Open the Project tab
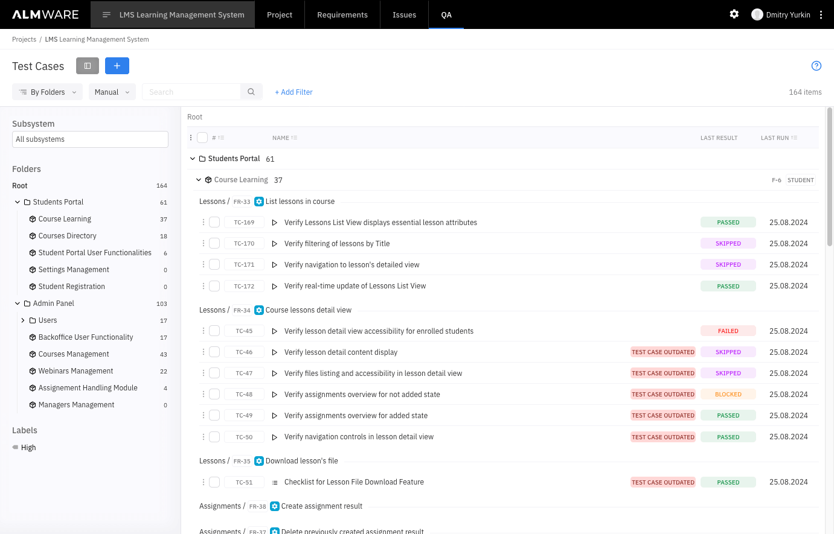The image size is (834, 534). (x=280, y=14)
